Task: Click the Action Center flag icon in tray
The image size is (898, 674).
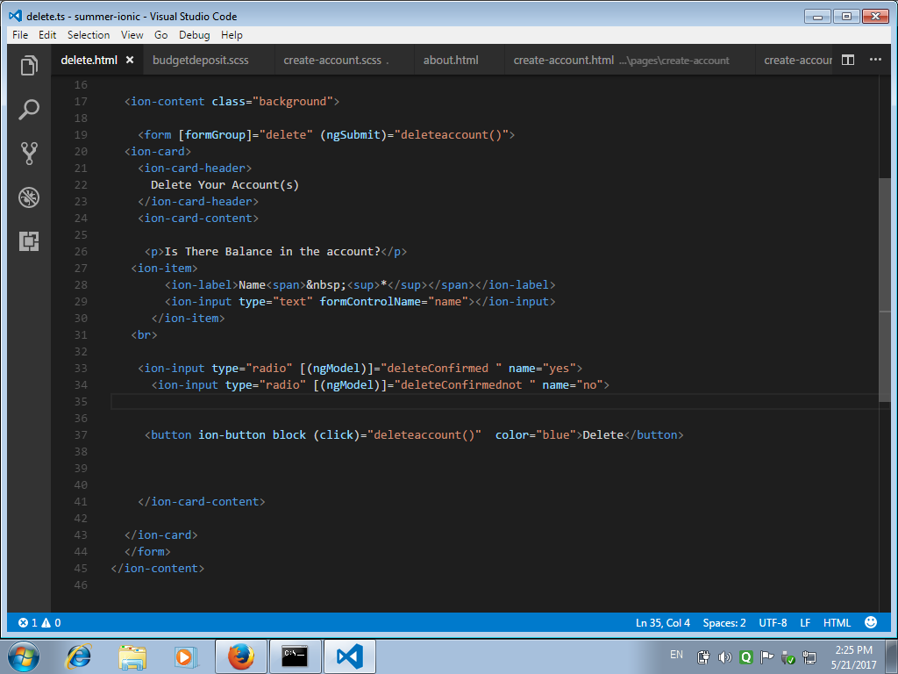Action: 766,656
